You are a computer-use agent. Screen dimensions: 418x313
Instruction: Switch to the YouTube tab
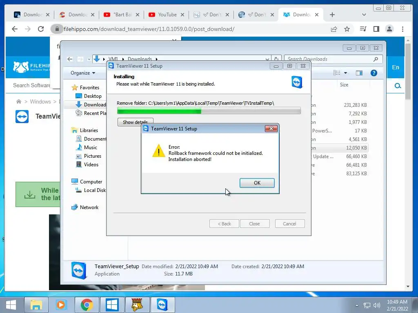pos(167,15)
